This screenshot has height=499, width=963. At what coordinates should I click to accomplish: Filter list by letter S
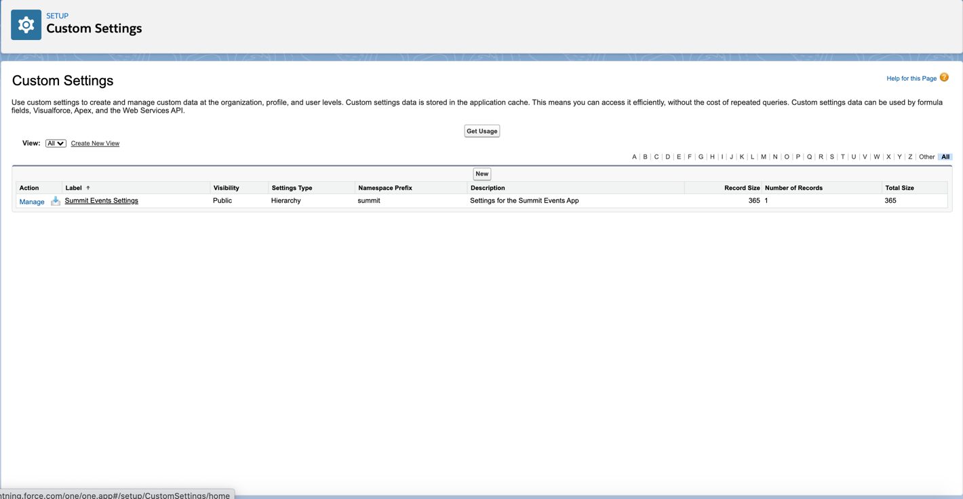pos(832,157)
